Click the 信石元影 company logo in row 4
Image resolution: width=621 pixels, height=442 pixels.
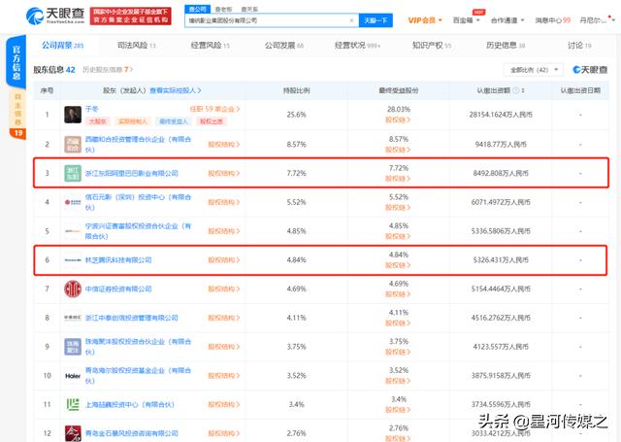73,202
